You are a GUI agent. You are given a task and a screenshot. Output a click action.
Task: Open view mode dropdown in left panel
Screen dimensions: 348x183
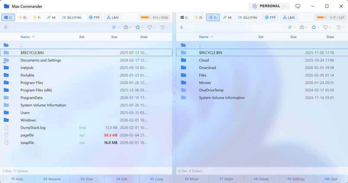(x=116, y=27)
